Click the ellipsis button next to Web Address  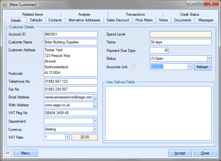point(95,105)
